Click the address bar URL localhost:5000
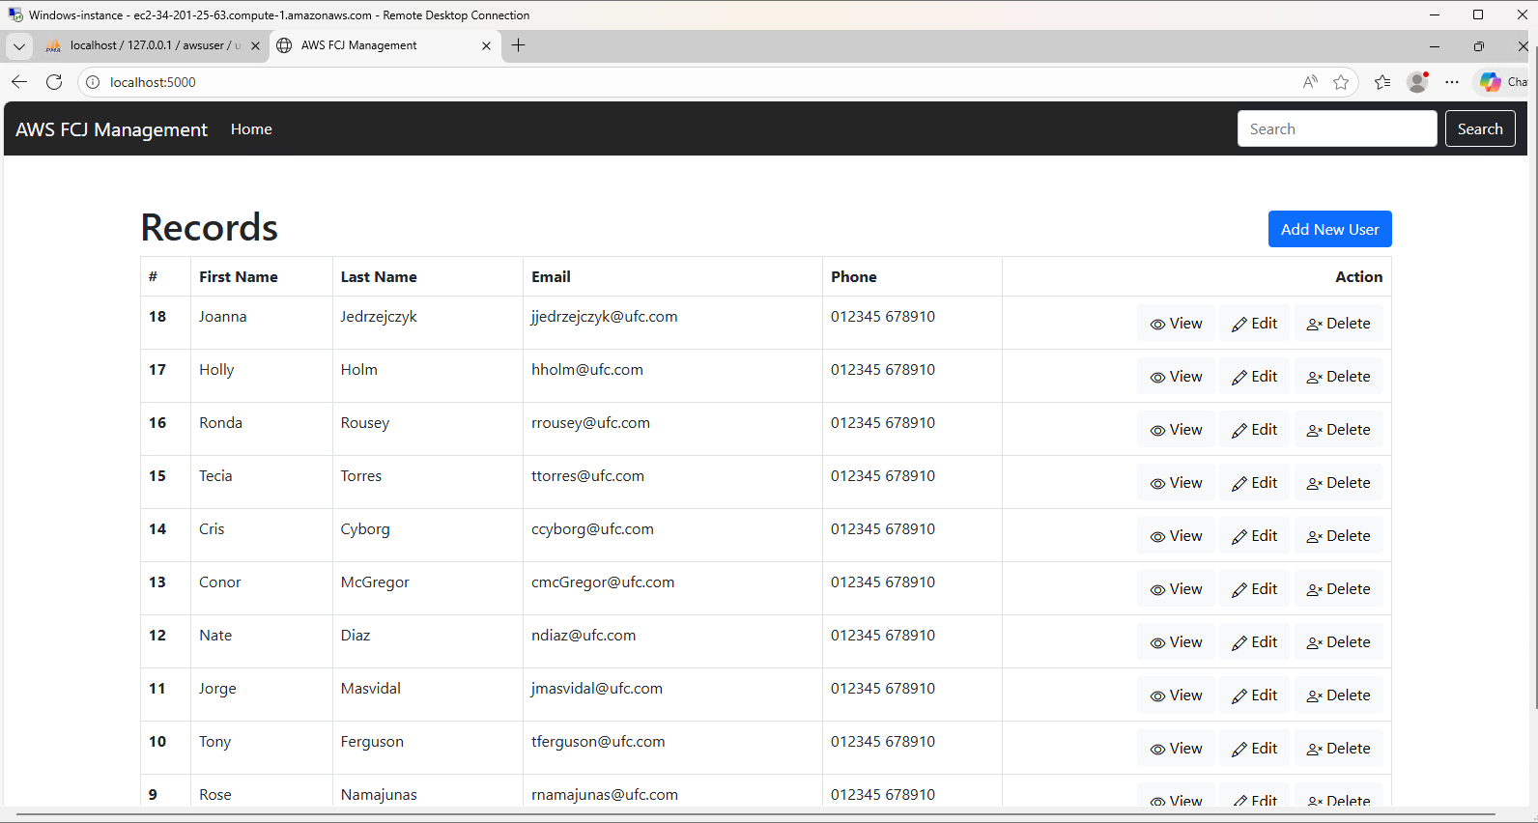Screen dimensions: 1538x823 (x=153, y=82)
